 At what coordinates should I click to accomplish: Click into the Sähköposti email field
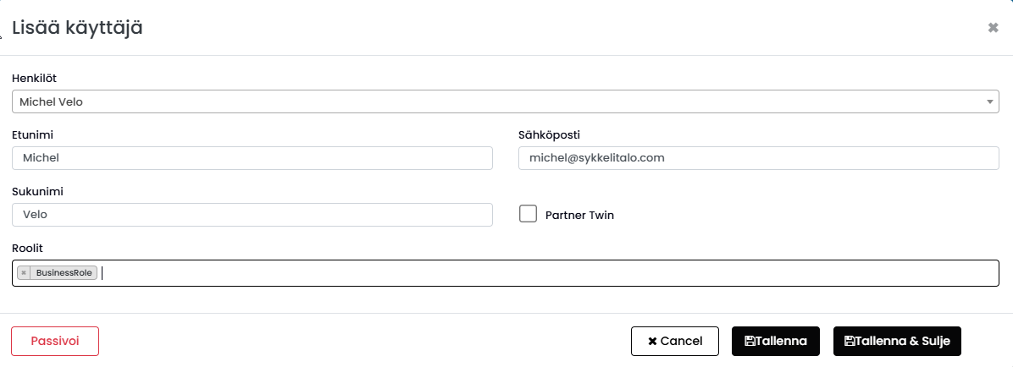tap(758, 158)
